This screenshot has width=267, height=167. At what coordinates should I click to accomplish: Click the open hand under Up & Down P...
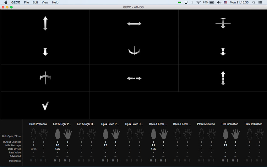tap(116, 134)
